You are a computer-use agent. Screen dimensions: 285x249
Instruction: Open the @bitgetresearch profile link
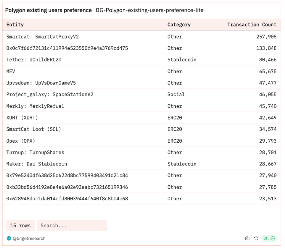coord(29,238)
